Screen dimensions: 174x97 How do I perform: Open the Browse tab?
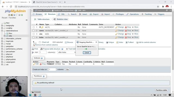37,14
